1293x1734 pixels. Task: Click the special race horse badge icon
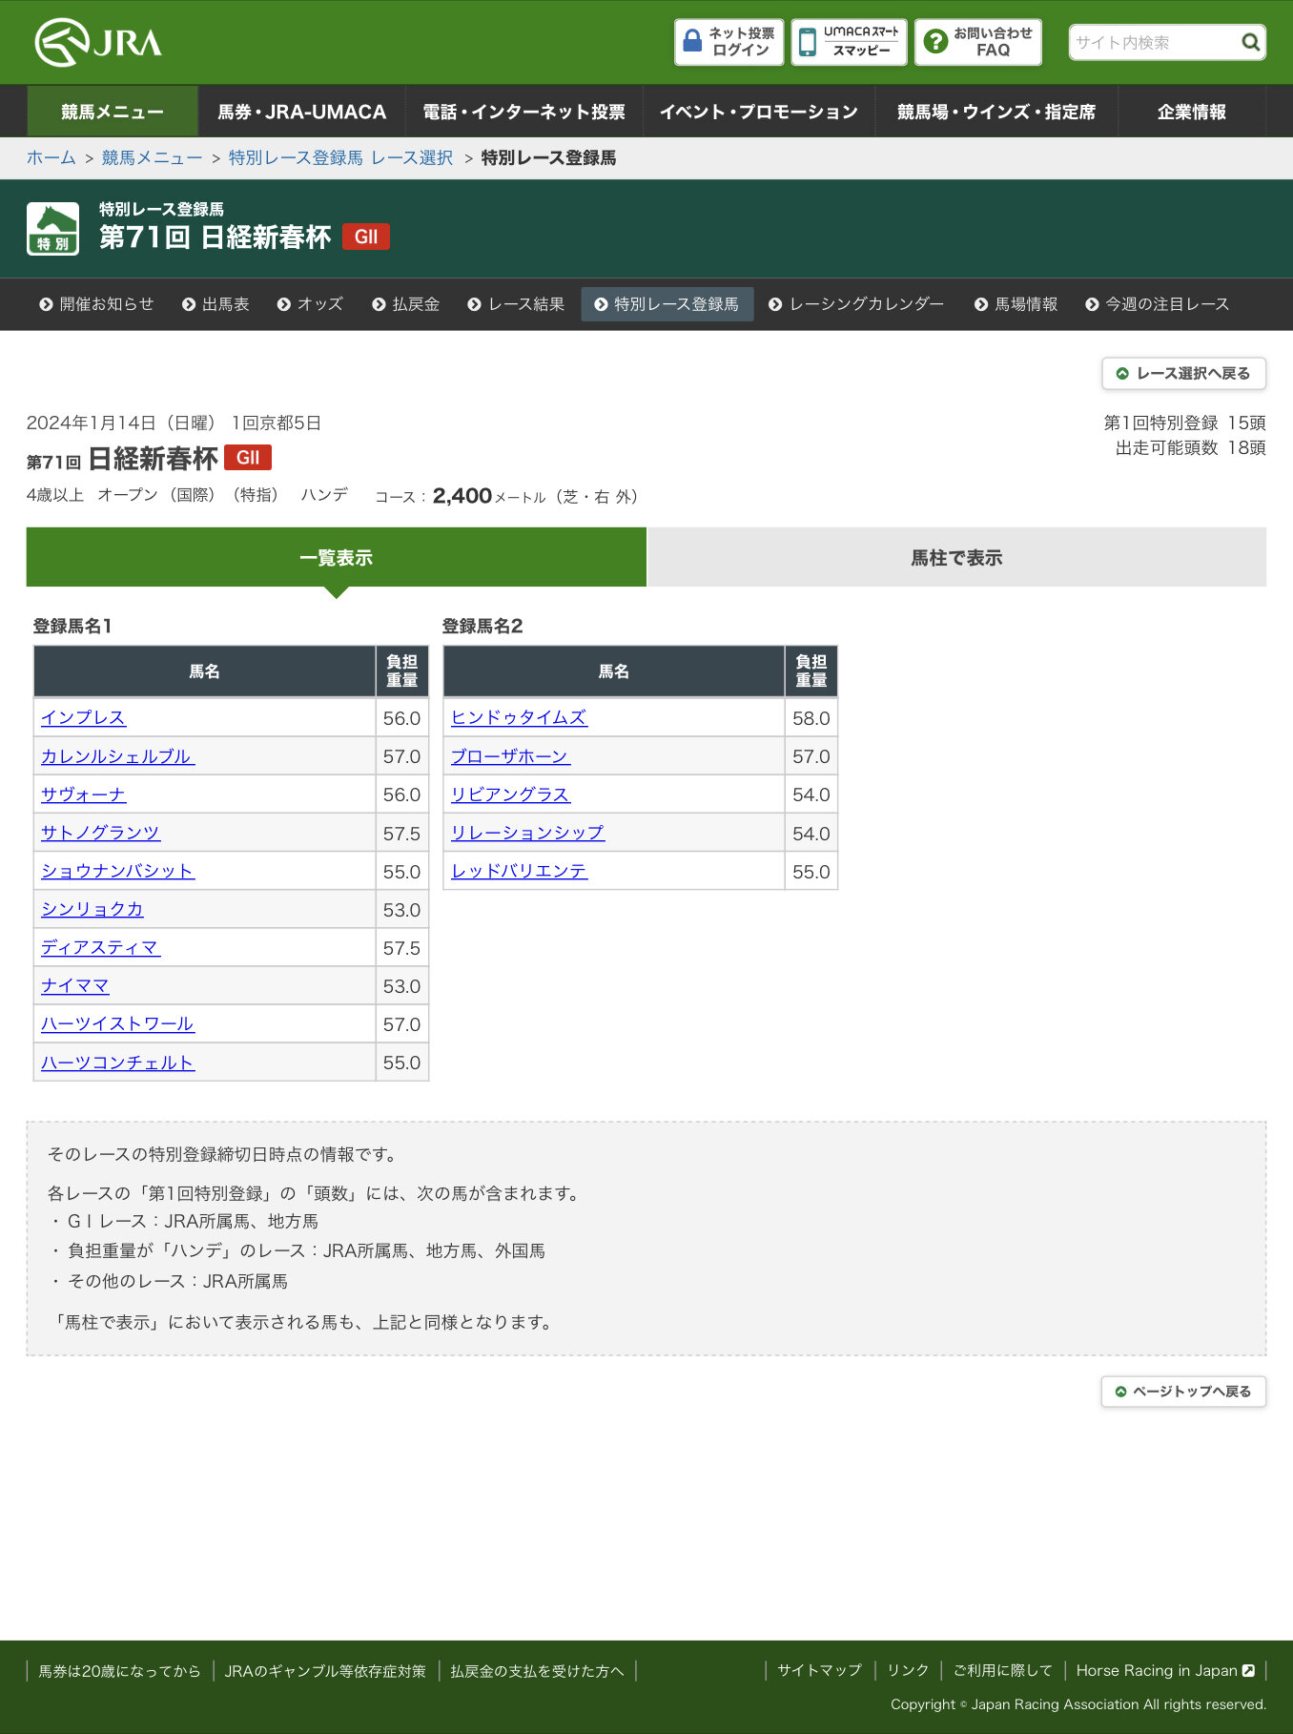coord(52,229)
